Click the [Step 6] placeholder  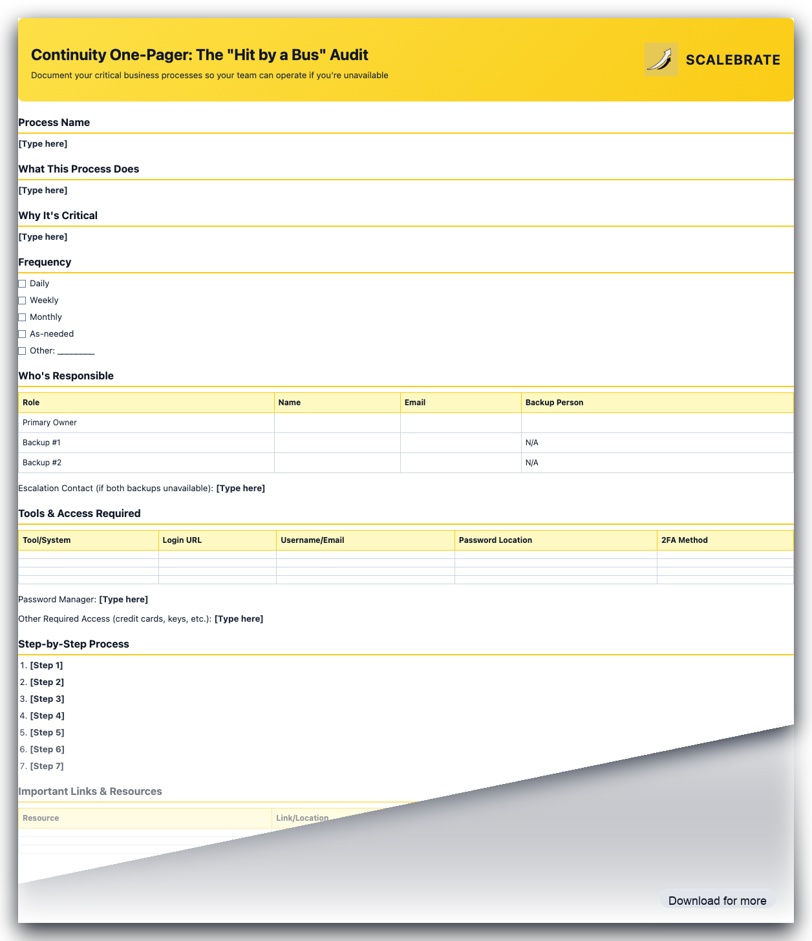point(47,749)
